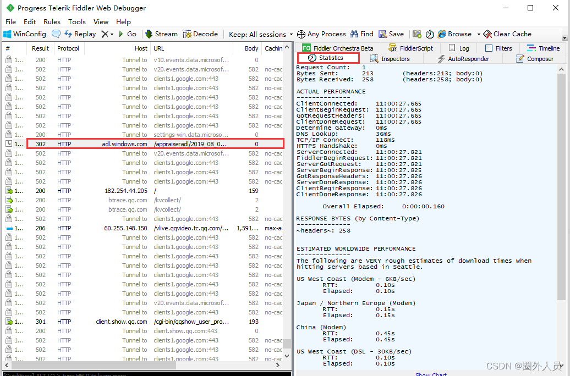The width and height of the screenshot is (570, 376).
Task: Click the WinConfig toolbar button
Action: pos(25,34)
